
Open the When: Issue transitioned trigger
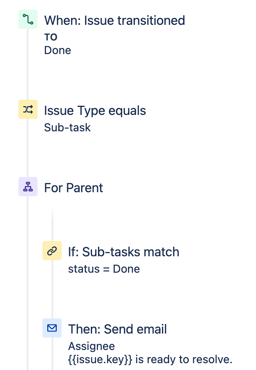114,20
